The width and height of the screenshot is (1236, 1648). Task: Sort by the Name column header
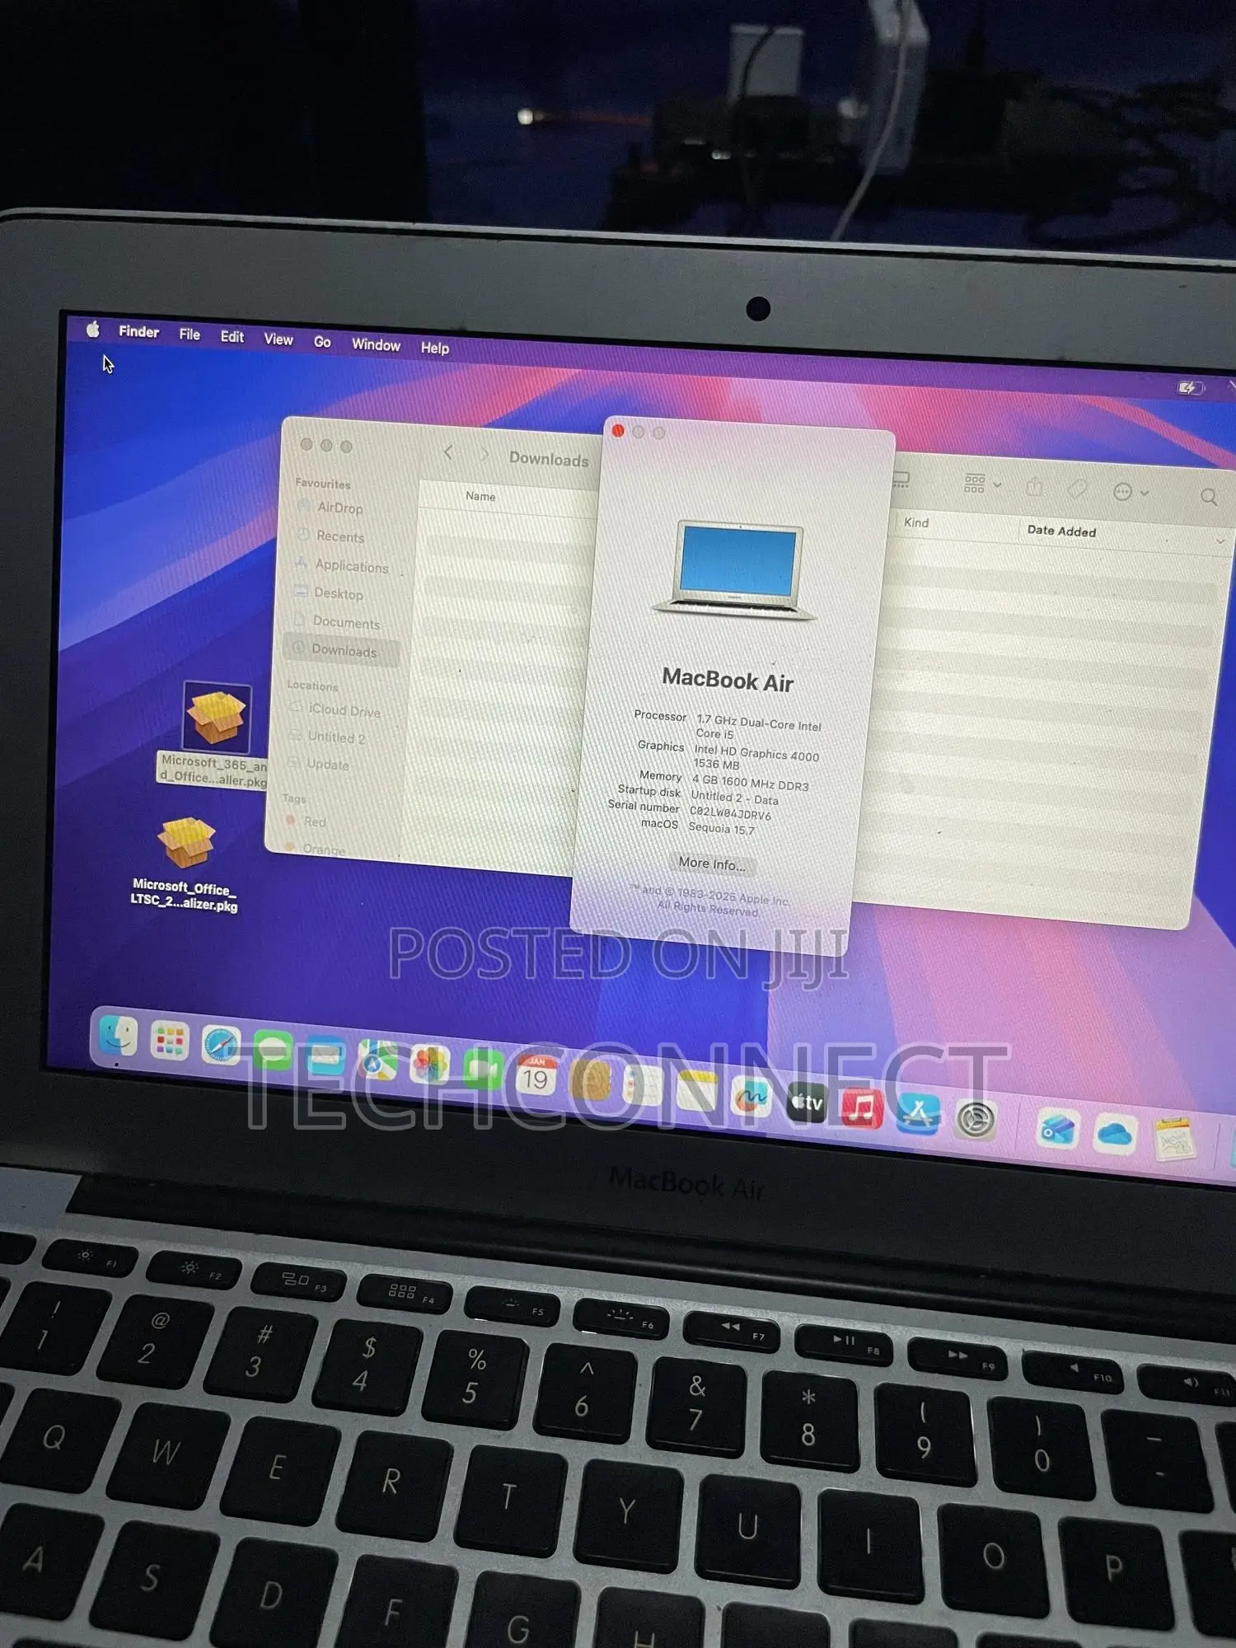[480, 496]
